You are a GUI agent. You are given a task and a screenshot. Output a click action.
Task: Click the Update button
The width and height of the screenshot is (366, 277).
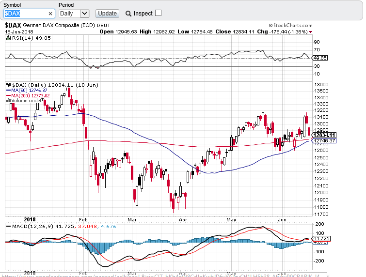click(x=107, y=14)
